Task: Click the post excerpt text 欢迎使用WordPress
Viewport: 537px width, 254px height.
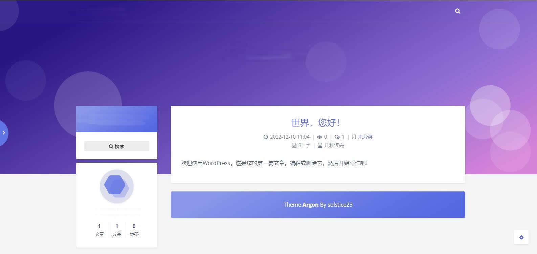Action: (274, 163)
